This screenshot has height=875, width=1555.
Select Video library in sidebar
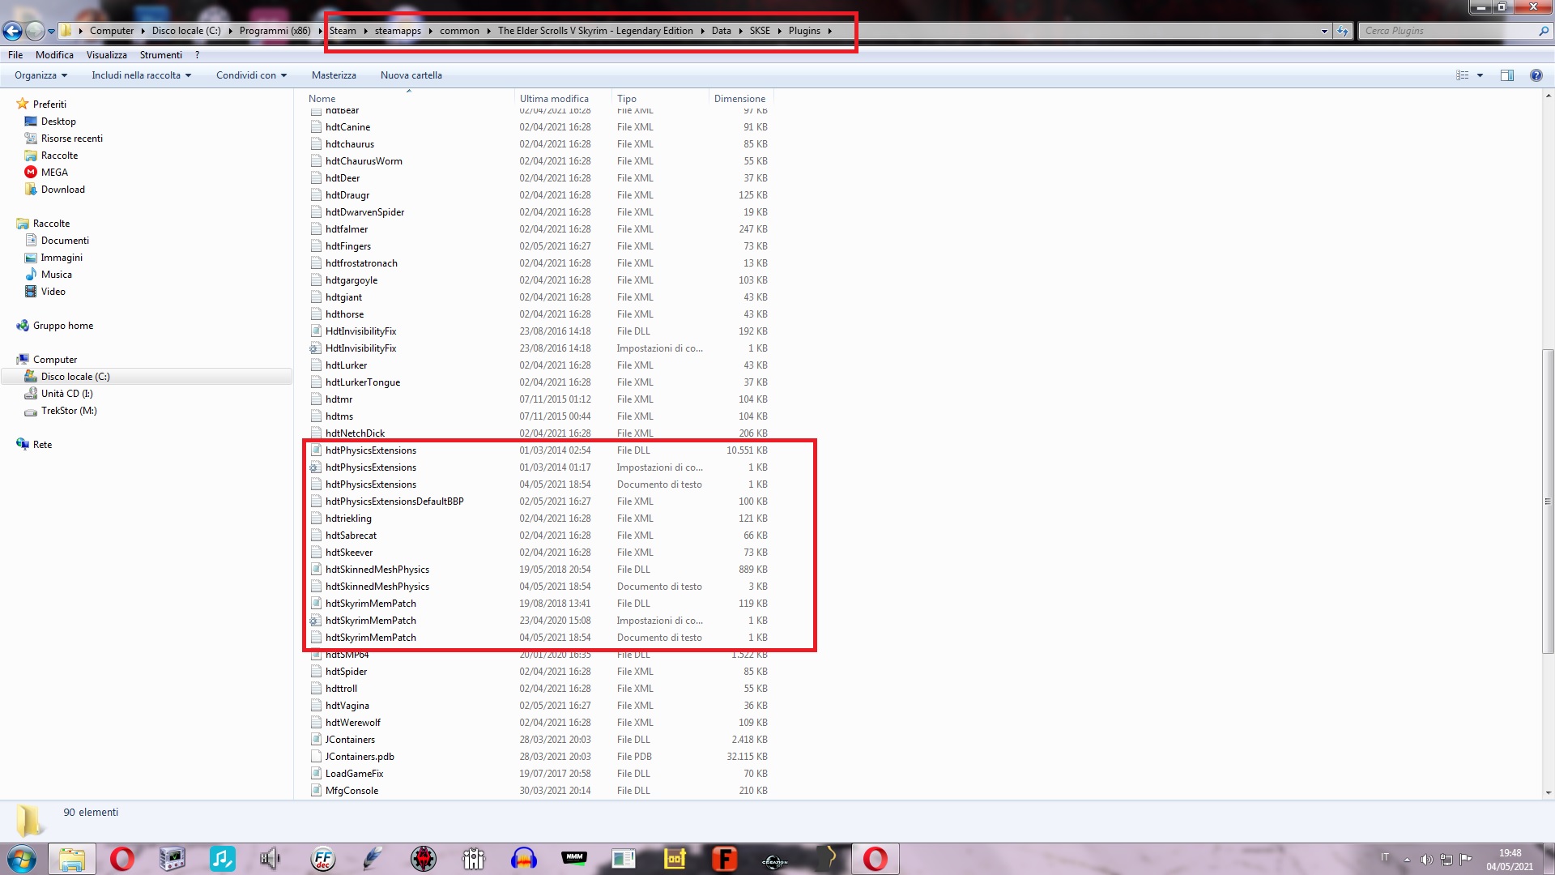click(53, 292)
